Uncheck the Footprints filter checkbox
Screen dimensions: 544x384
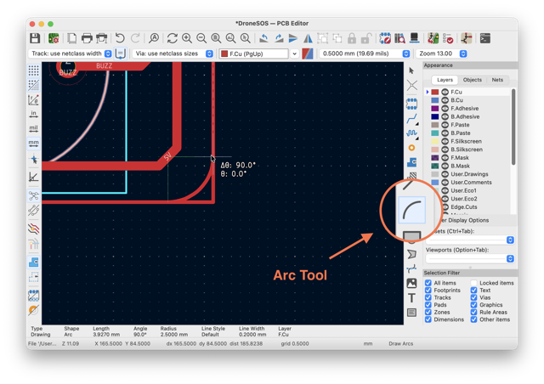pos(428,291)
